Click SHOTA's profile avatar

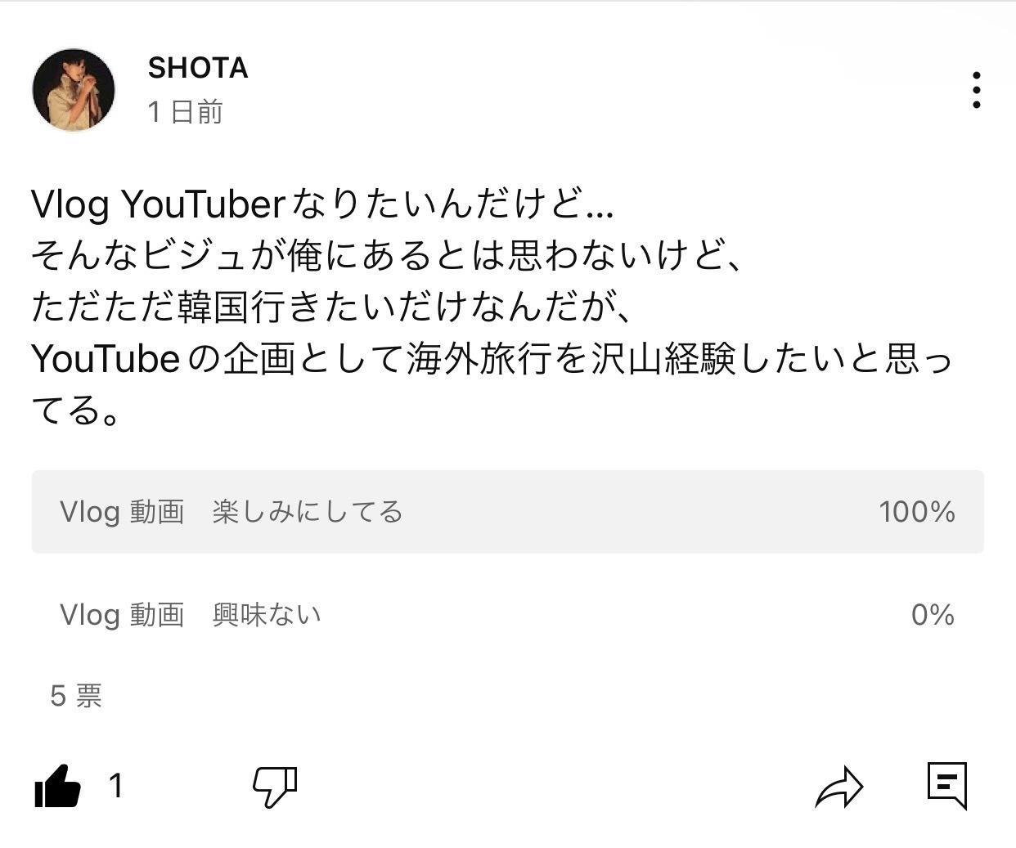[74, 89]
